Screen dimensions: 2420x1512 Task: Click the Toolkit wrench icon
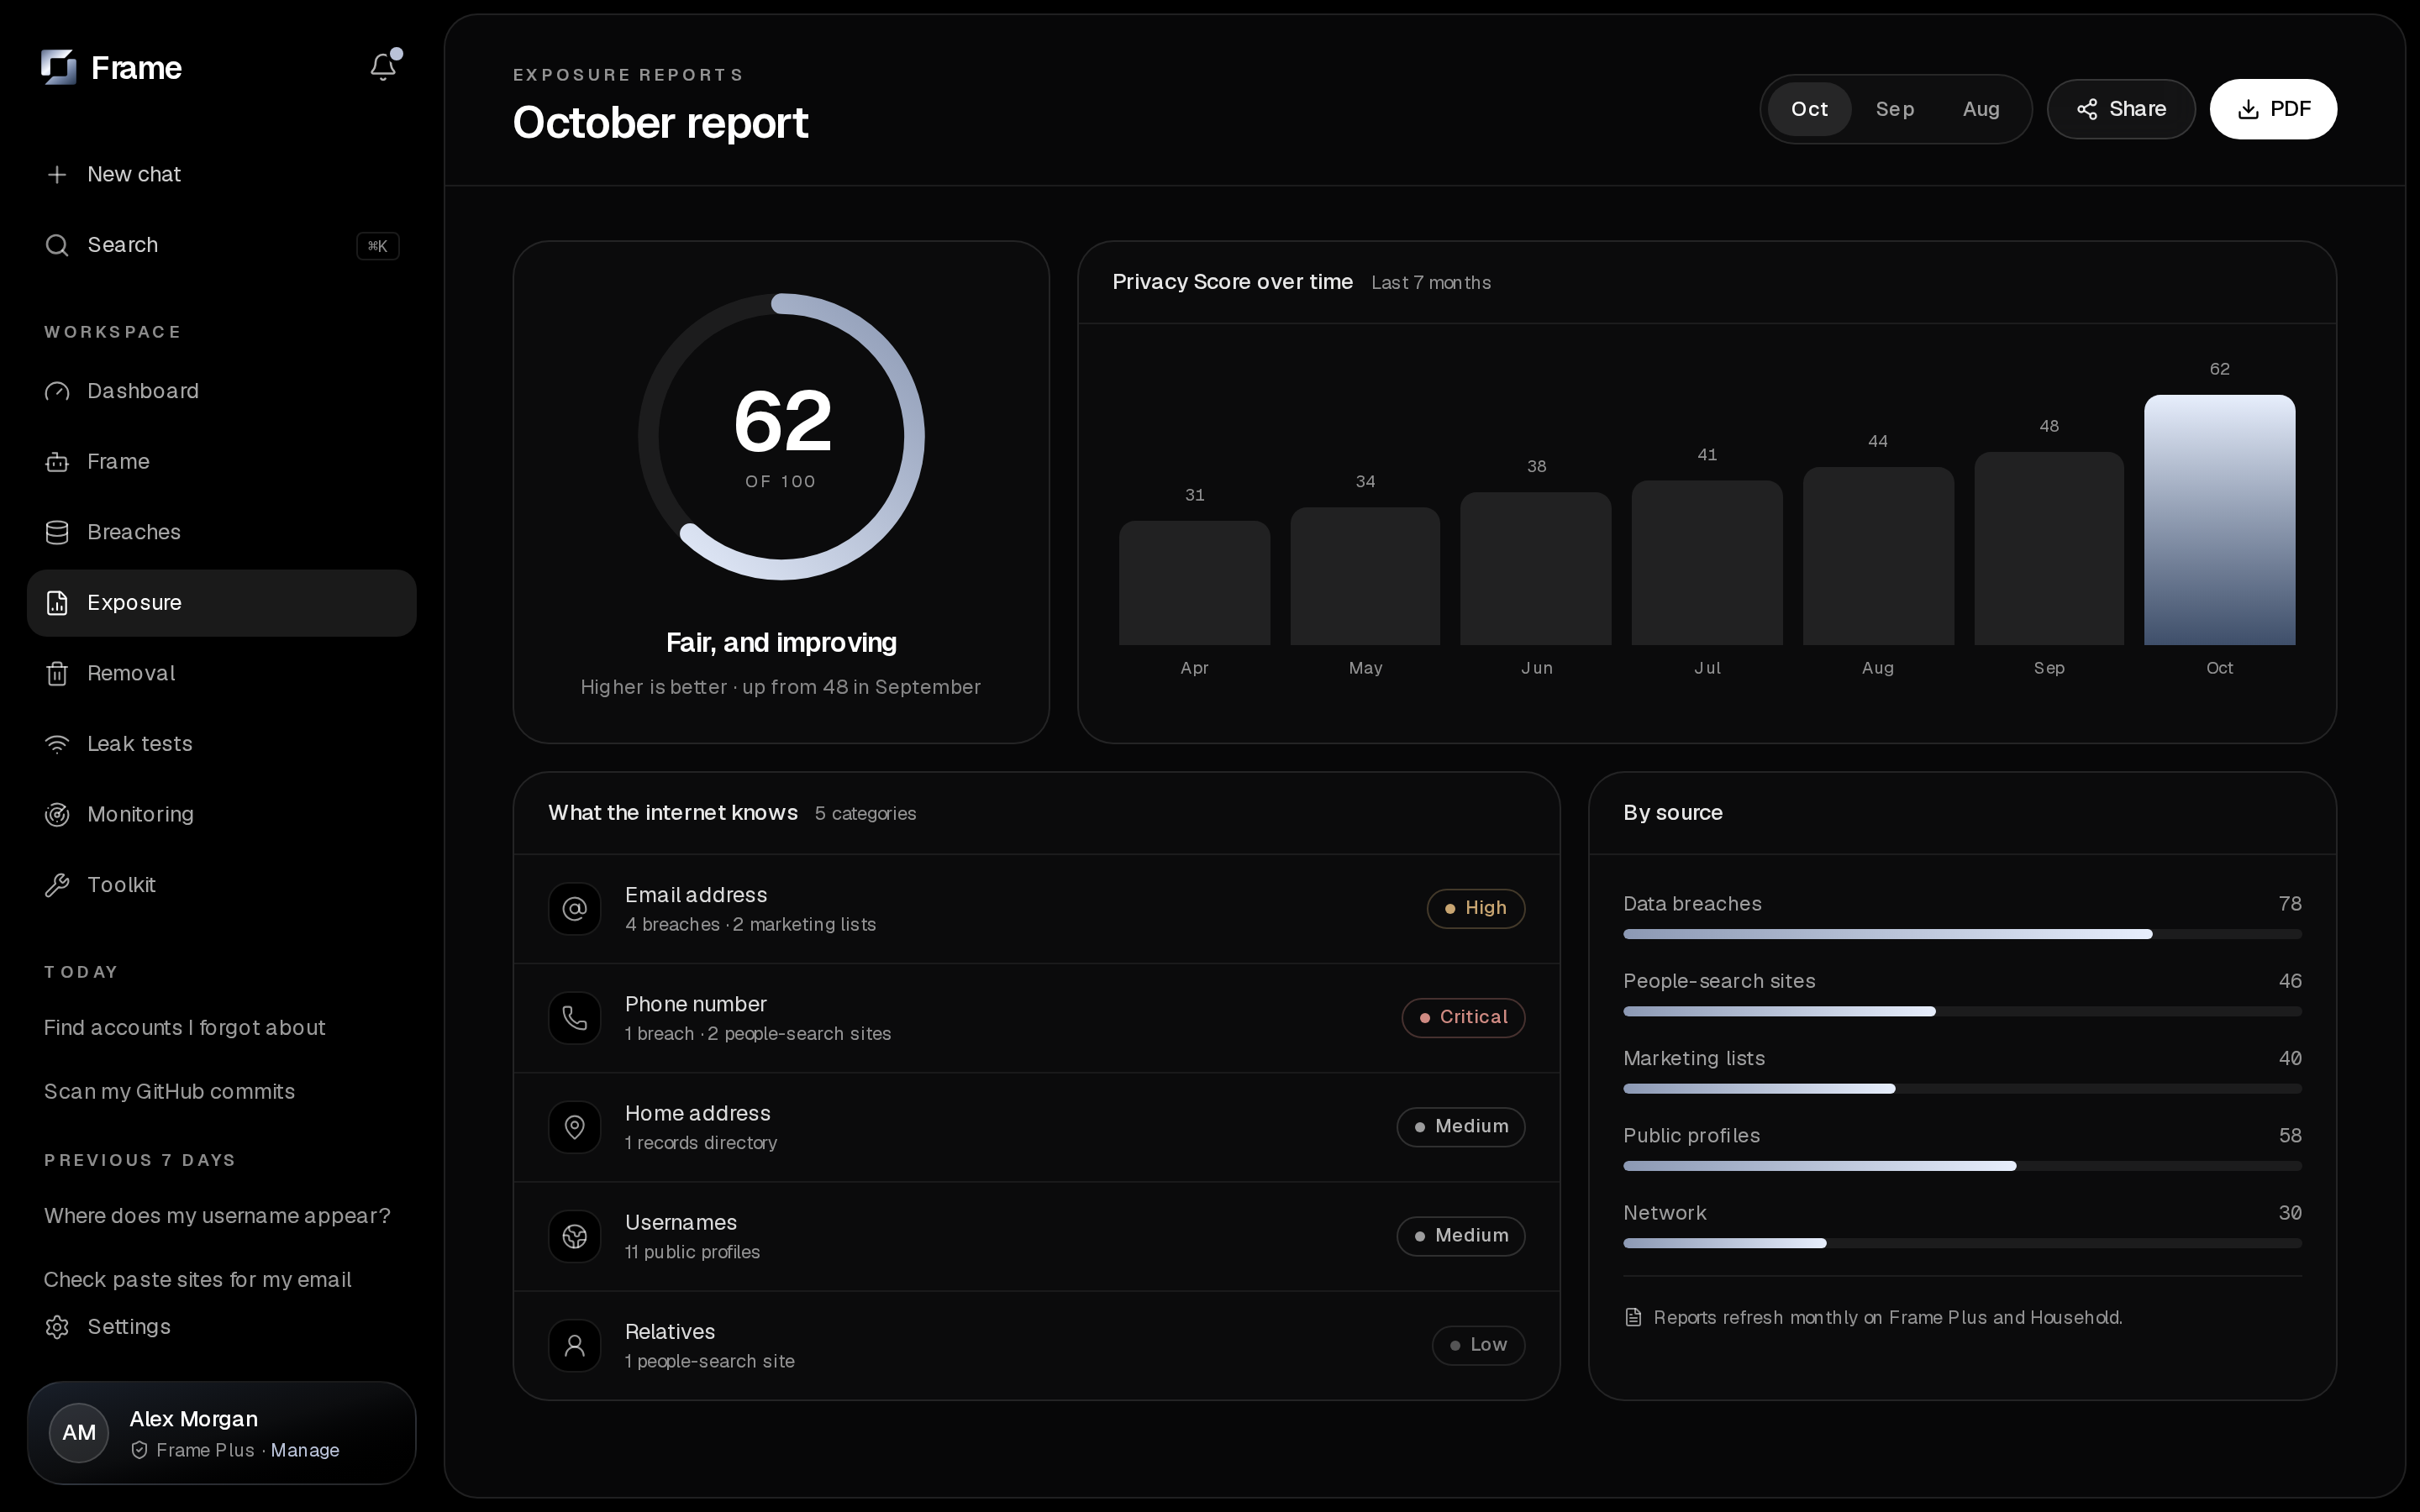coord(57,885)
